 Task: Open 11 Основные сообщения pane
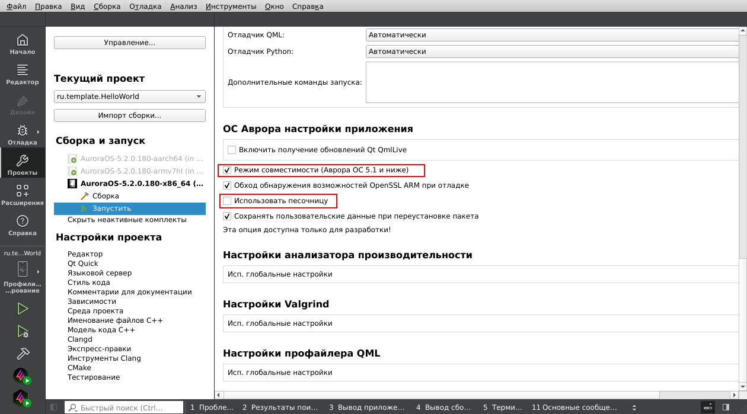coord(574,407)
